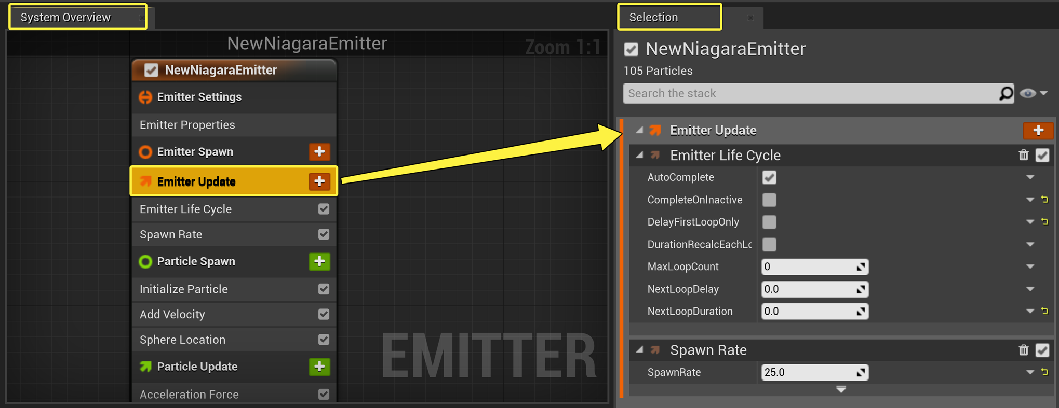Viewport: 1059px width, 408px height.
Task: Open the eye view options dropdown
Action: click(x=1034, y=93)
